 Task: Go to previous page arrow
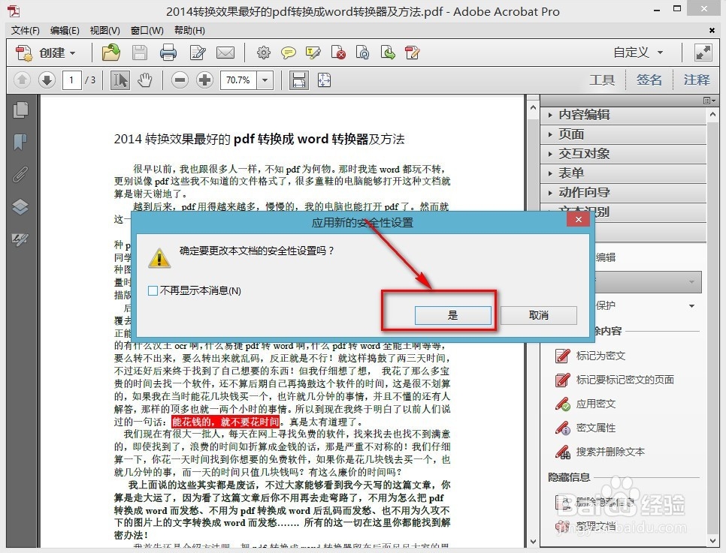click(x=22, y=80)
